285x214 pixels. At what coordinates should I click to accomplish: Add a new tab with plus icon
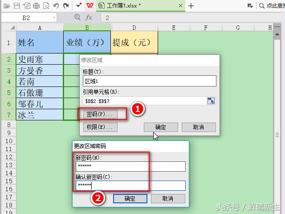click(x=191, y=6)
